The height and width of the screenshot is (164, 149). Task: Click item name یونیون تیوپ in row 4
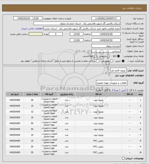coord(98,118)
